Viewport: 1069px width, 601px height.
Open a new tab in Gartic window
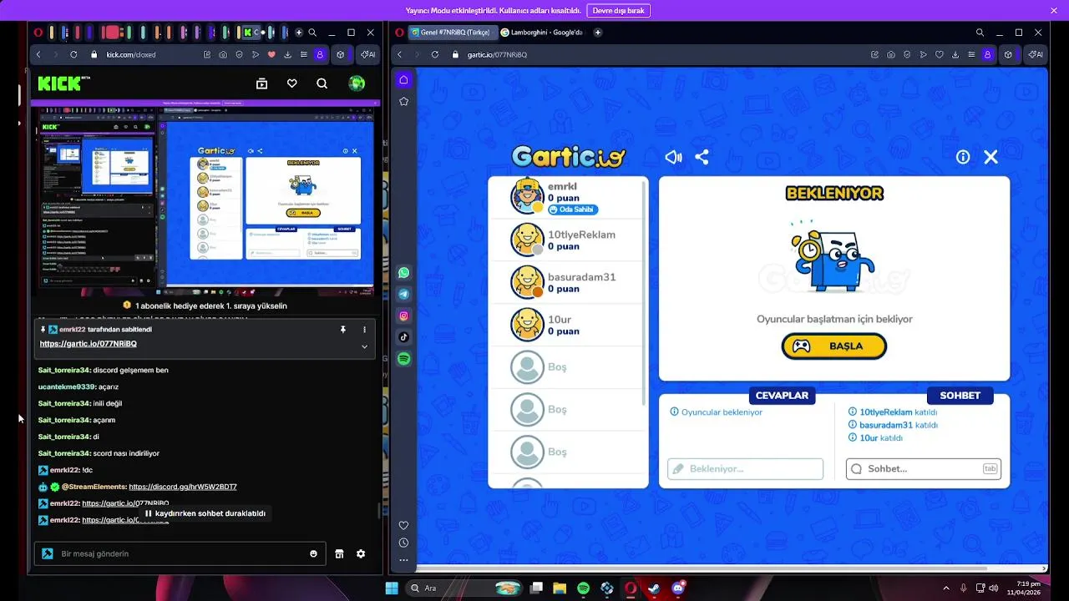tap(597, 33)
